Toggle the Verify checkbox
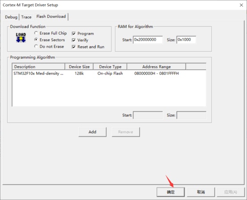The width and height of the screenshot is (247, 200). pyautogui.click(x=74, y=40)
